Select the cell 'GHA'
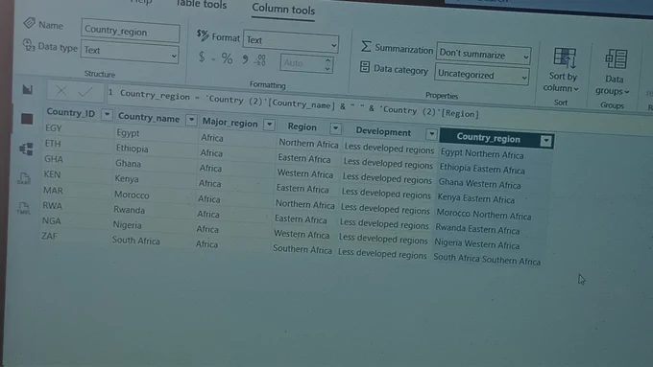653x367 pixels. tap(54, 159)
